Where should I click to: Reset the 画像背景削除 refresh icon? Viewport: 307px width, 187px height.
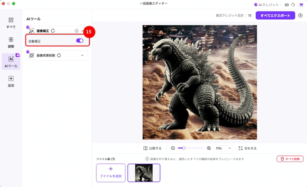click(59, 55)
